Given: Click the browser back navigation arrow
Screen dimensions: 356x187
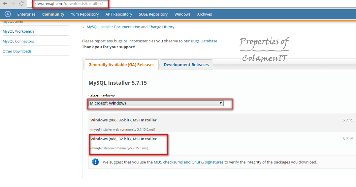Looking at the screenshot, I should [5, 4].
